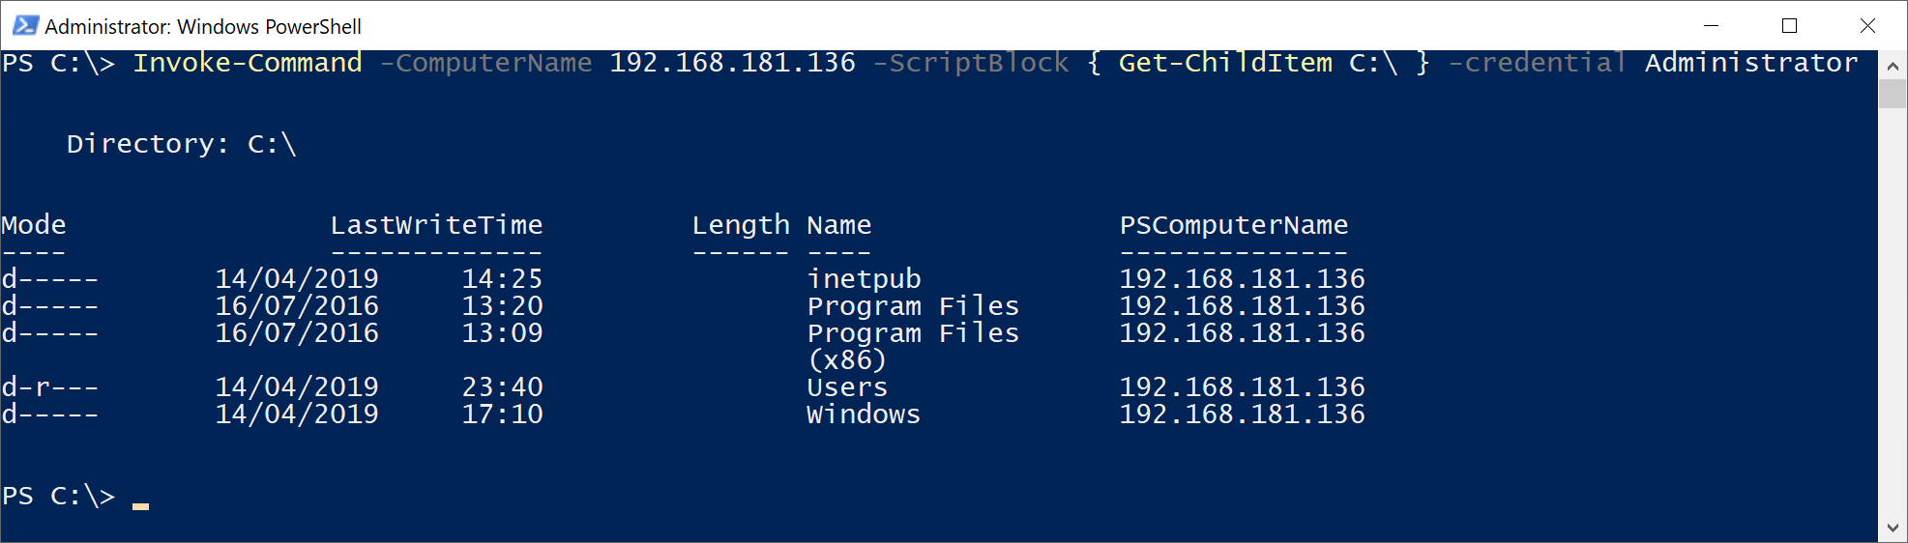Click the scrollbar up arrow

pyautogui.click(x=1893, y=66)
